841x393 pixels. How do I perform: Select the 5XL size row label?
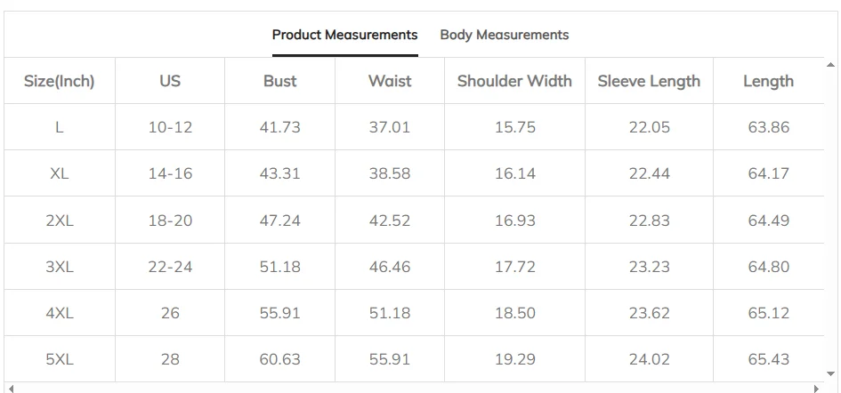tap(60, 359)
